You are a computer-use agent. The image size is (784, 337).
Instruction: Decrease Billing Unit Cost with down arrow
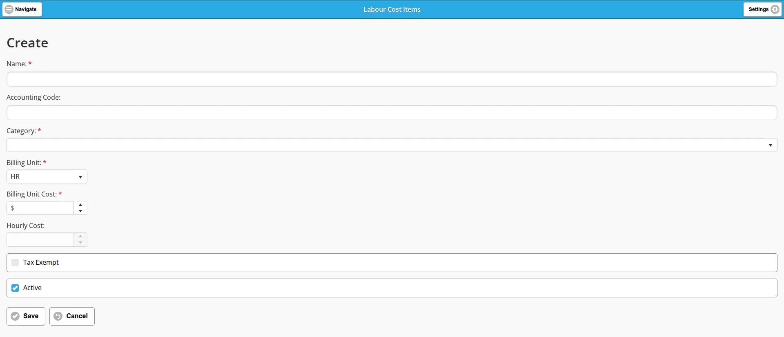coord(80,211)
